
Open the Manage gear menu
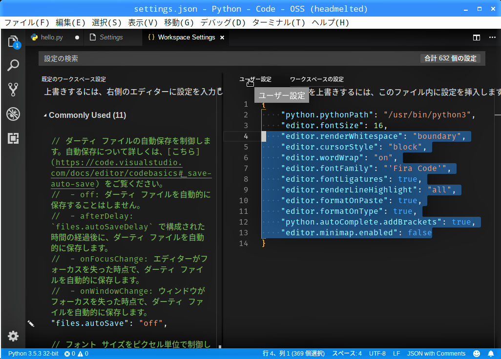13,336
